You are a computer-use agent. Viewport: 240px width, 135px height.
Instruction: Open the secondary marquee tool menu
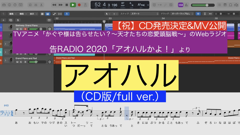pos(115,14)
